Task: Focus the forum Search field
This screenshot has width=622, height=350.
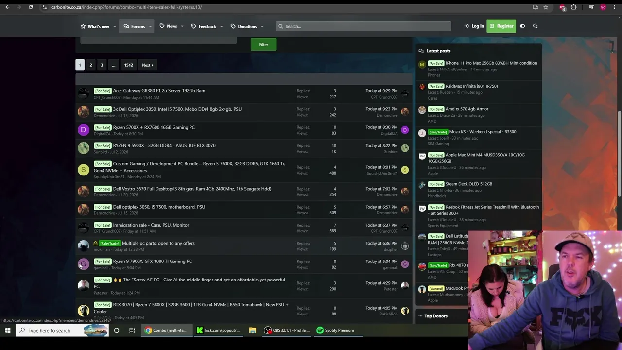Action: (x=363, y=26)
